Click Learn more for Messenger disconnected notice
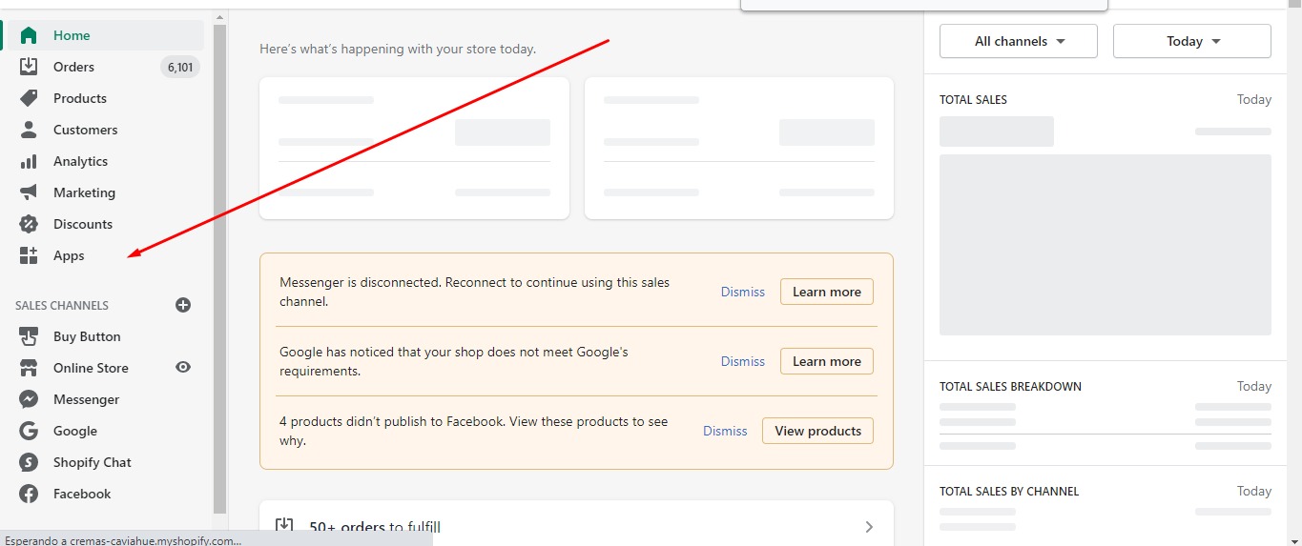Image resolution: width=1302 pixels, height=546 pixels. coord(826,292)
